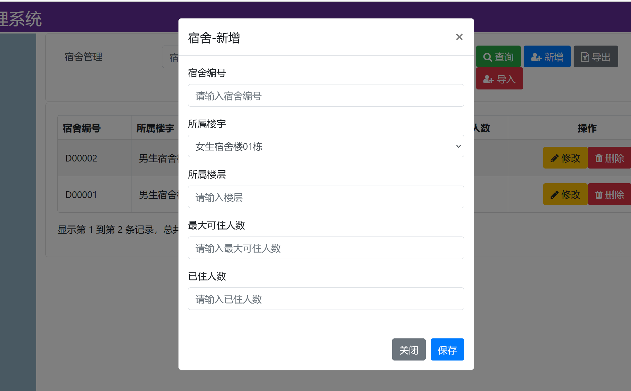Close the 宿舍-新增 dialog with X

pos(459,37)
